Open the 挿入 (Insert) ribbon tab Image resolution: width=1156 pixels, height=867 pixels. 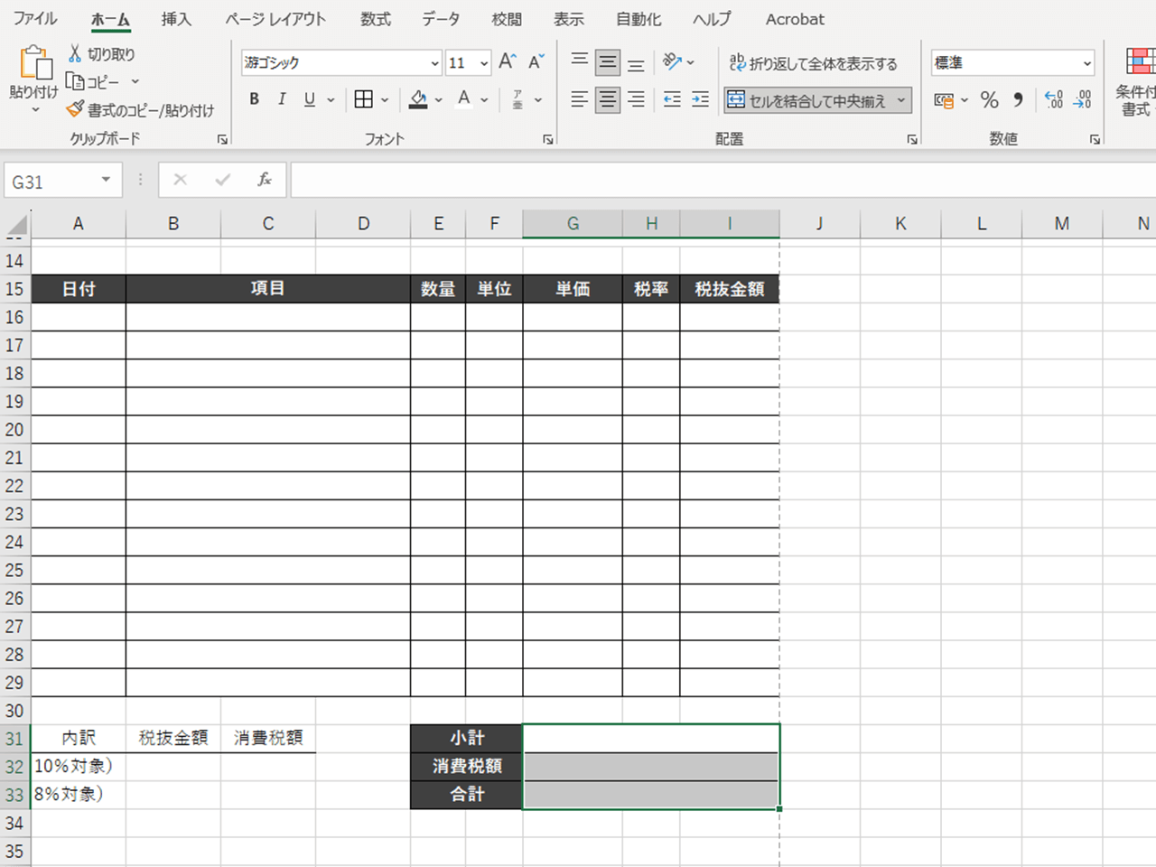176,19
